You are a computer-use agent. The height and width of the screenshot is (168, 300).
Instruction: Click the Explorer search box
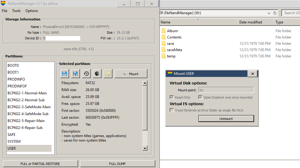[291, 13]
